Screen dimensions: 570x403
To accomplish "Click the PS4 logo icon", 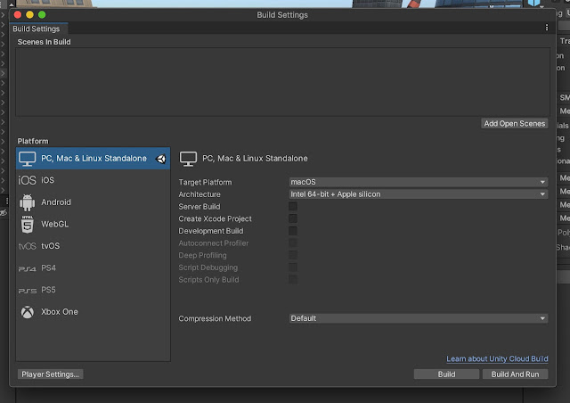I will pyautogui.click(x=28, y=268).
